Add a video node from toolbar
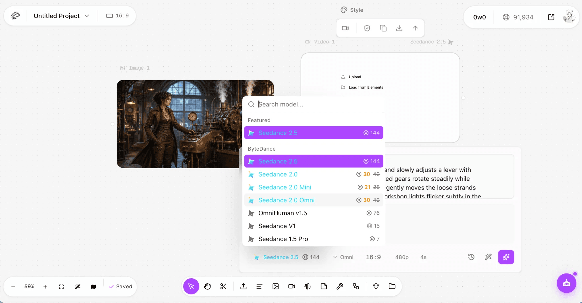The width and height of the screenshot is (582, 303). tap(292, 286)
